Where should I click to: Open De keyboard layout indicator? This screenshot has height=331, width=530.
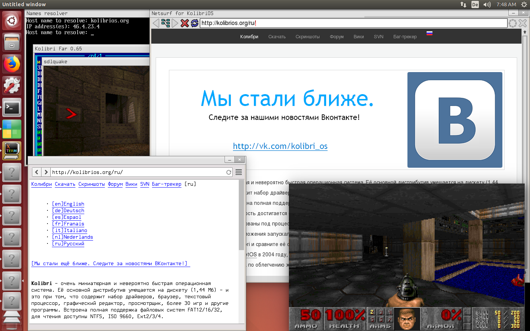(x=475, y=4)
